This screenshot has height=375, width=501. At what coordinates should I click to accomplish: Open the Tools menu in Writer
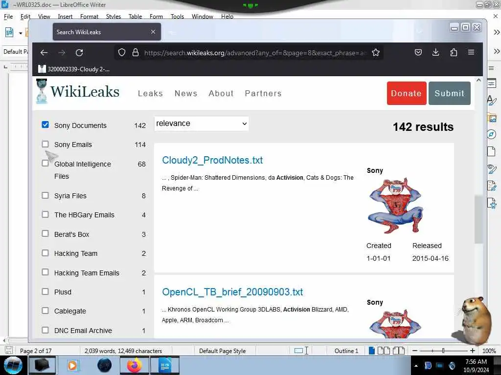click(x=177, y=17)
